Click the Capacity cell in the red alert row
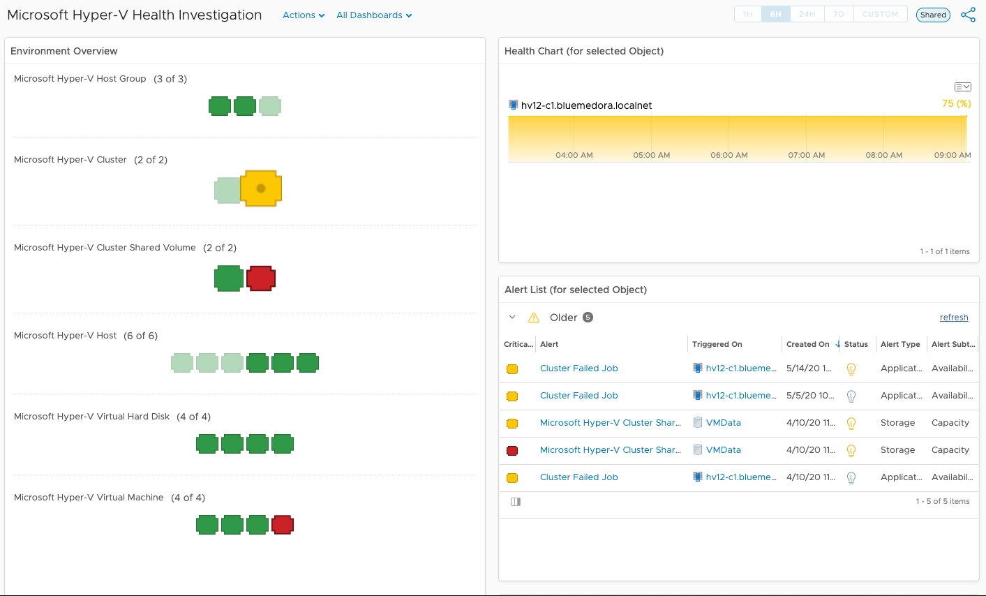The height and width of the screenshot is (596, 986). coord(950,450)
